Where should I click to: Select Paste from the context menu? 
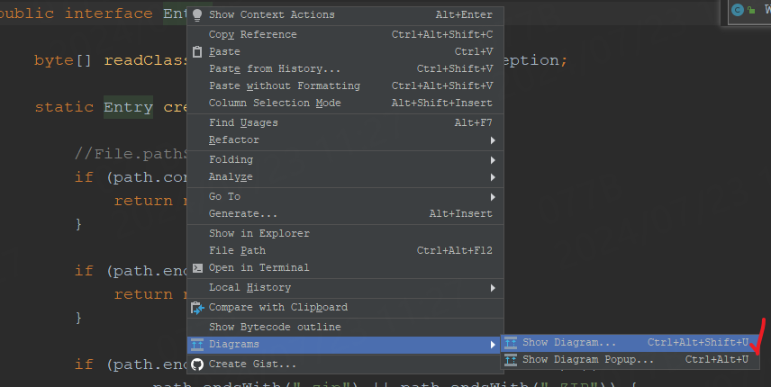click(x=345, y=51)
